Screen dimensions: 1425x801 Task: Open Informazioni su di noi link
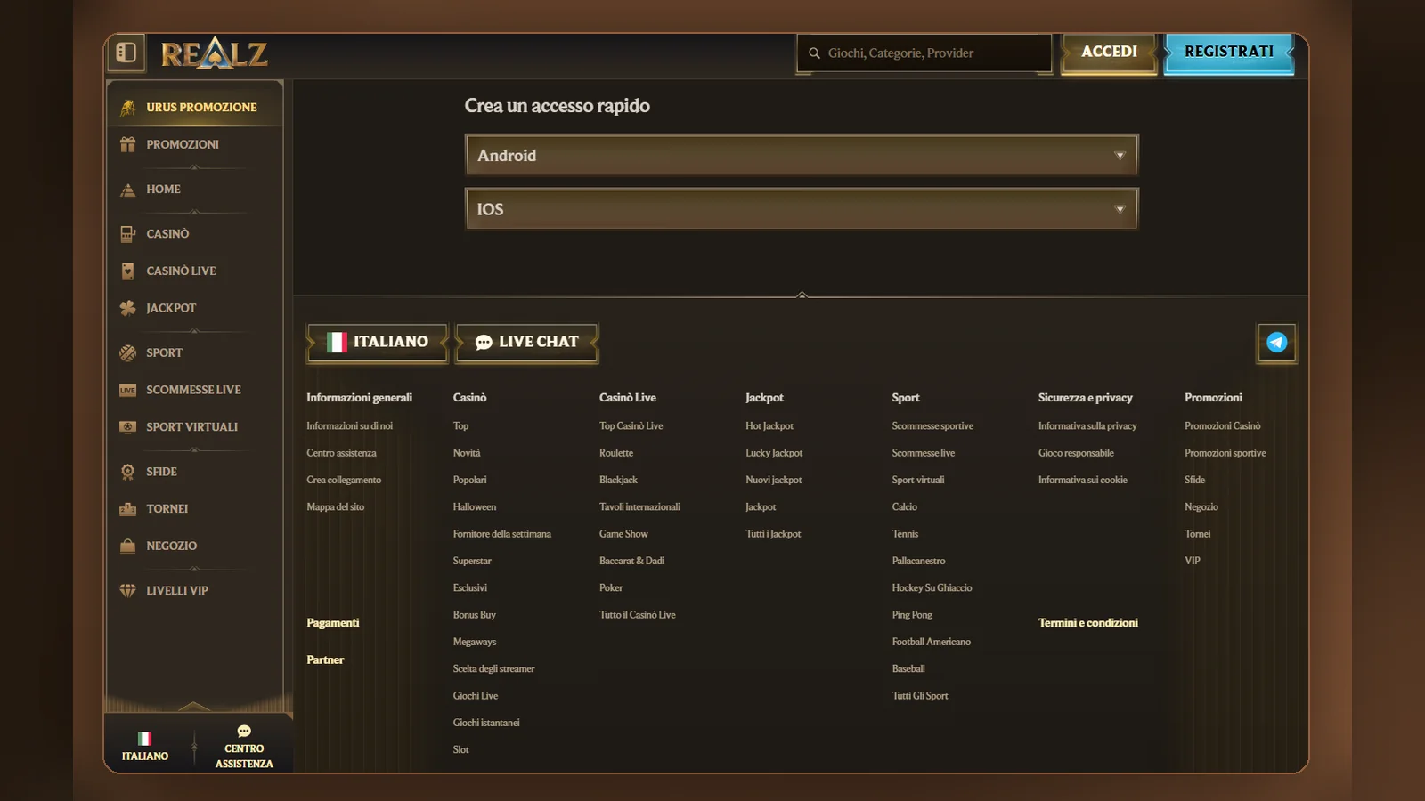pos(349,426)
